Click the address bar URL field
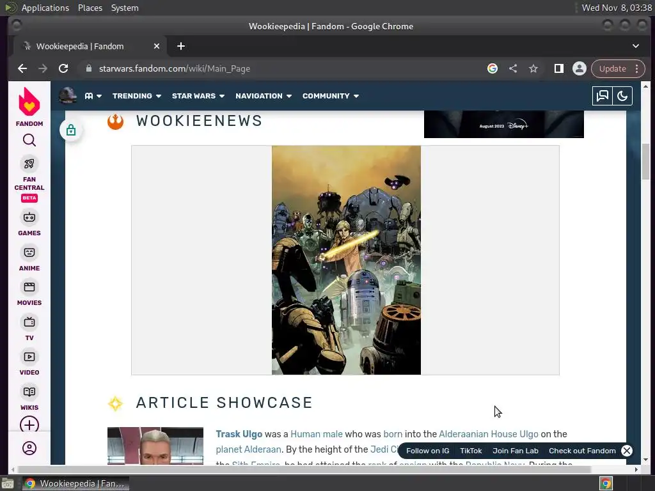The height and width of the screenshot is (491, 655). point(284,68)
